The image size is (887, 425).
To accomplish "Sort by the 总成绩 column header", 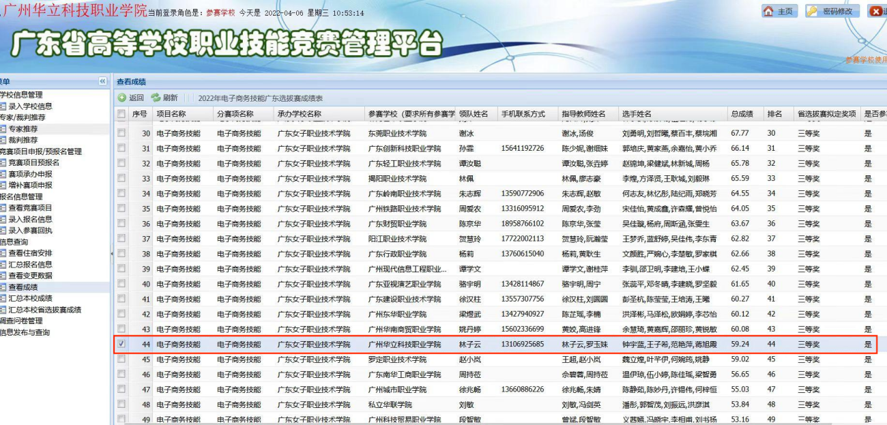I will pyautogui.click(x=742, y=114).
